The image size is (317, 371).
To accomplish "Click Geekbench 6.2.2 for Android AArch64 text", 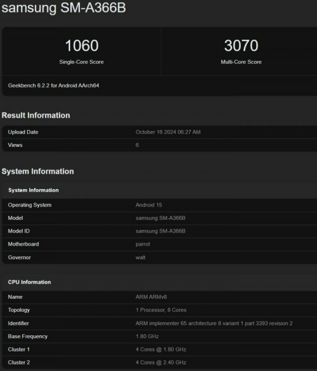I will tap(53, 85).
